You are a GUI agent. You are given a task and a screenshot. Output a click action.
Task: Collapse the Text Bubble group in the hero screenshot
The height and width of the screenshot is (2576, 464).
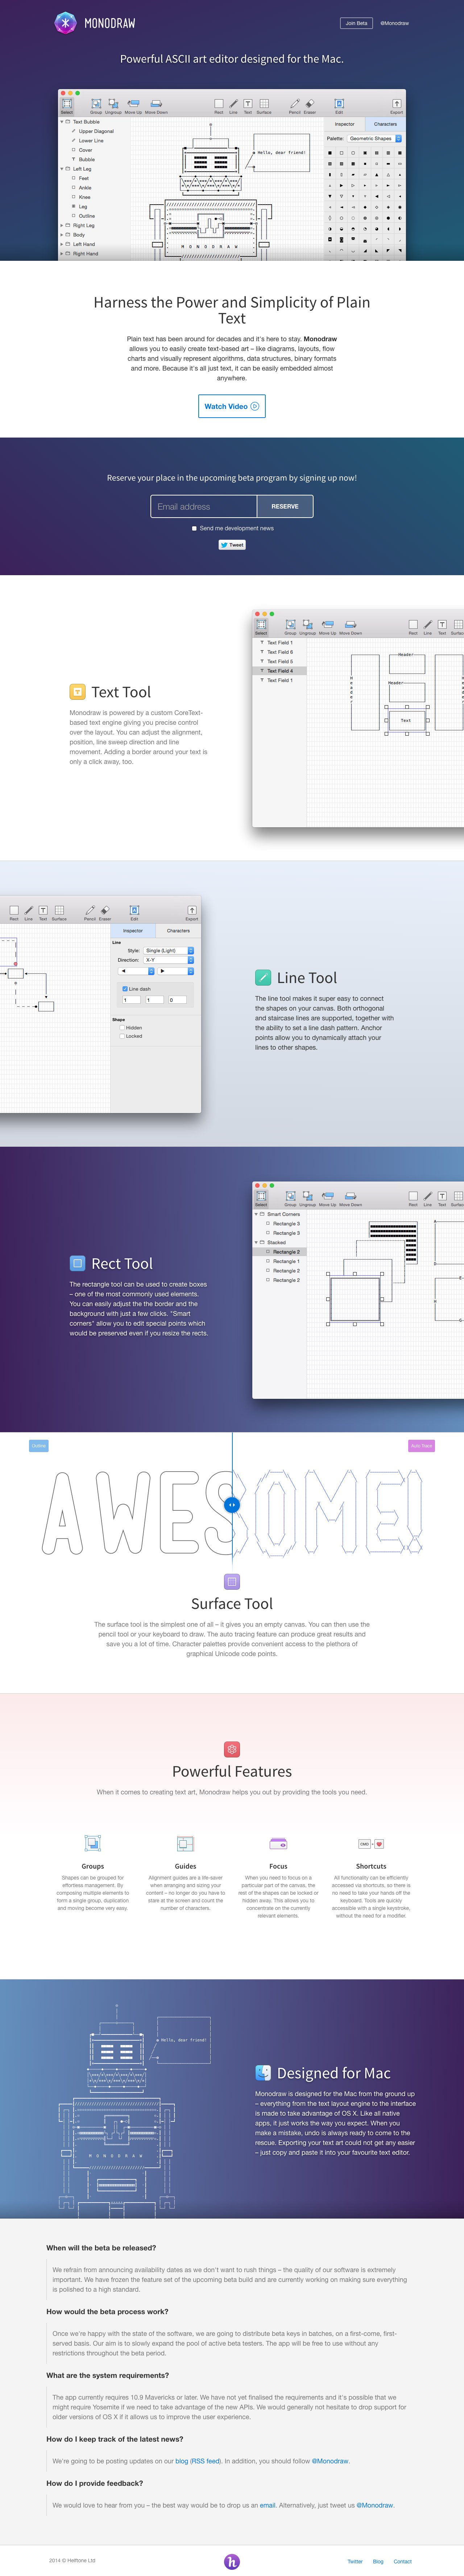click(x=62, y=122)
